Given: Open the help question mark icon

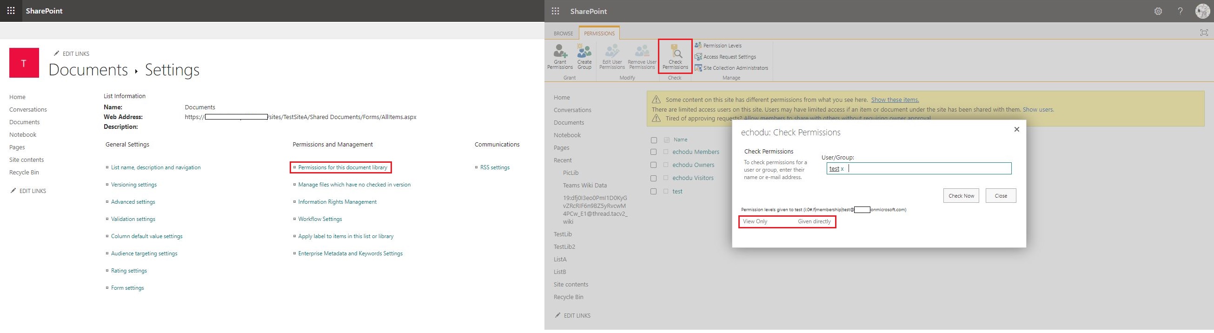Looking at the screenshot, I should click(x=1180, y=11).
